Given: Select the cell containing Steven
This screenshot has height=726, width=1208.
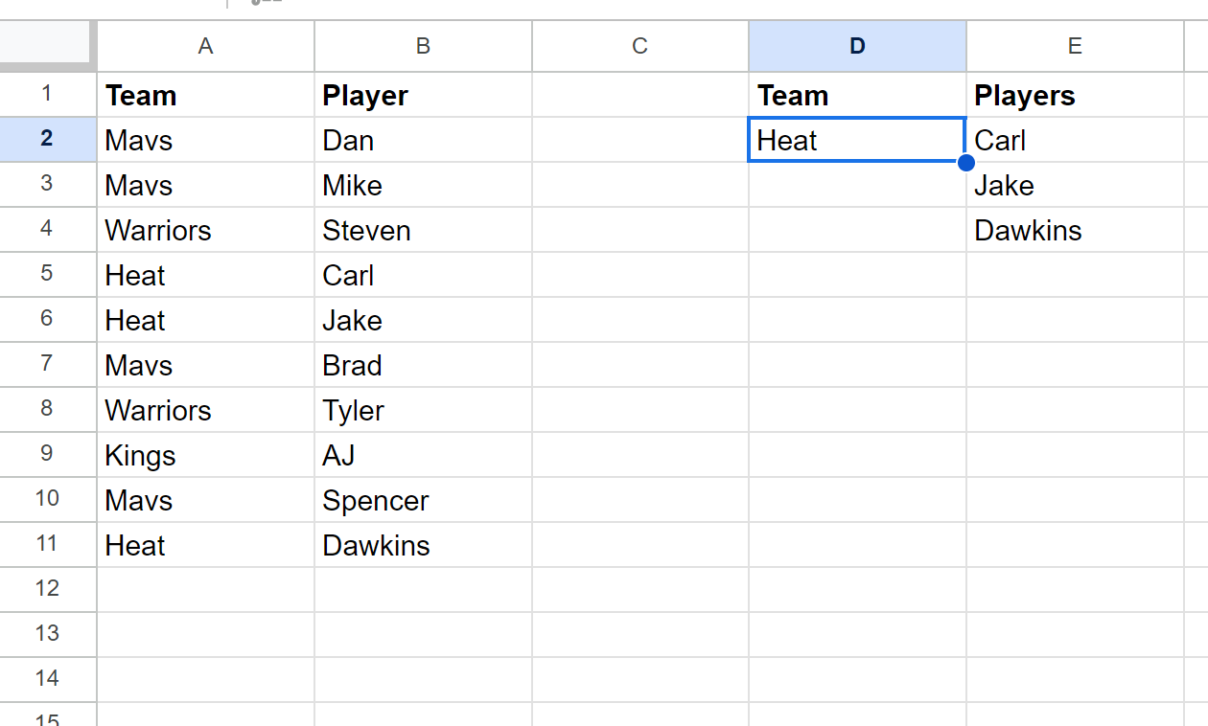Looking at the screenshot, I should pyautogui.click(x=423, y=230).
